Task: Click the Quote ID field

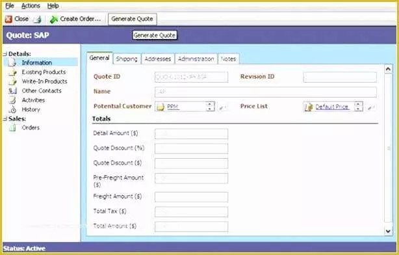Action: click(x=191, y=77)
